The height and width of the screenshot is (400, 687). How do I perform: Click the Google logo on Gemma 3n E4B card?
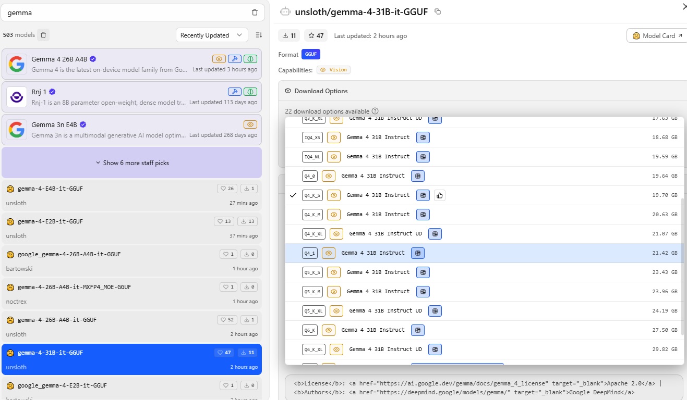(17, 129)
